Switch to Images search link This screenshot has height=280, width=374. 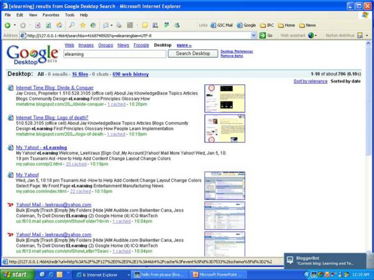pyautogui.click(x=86, y=45)
